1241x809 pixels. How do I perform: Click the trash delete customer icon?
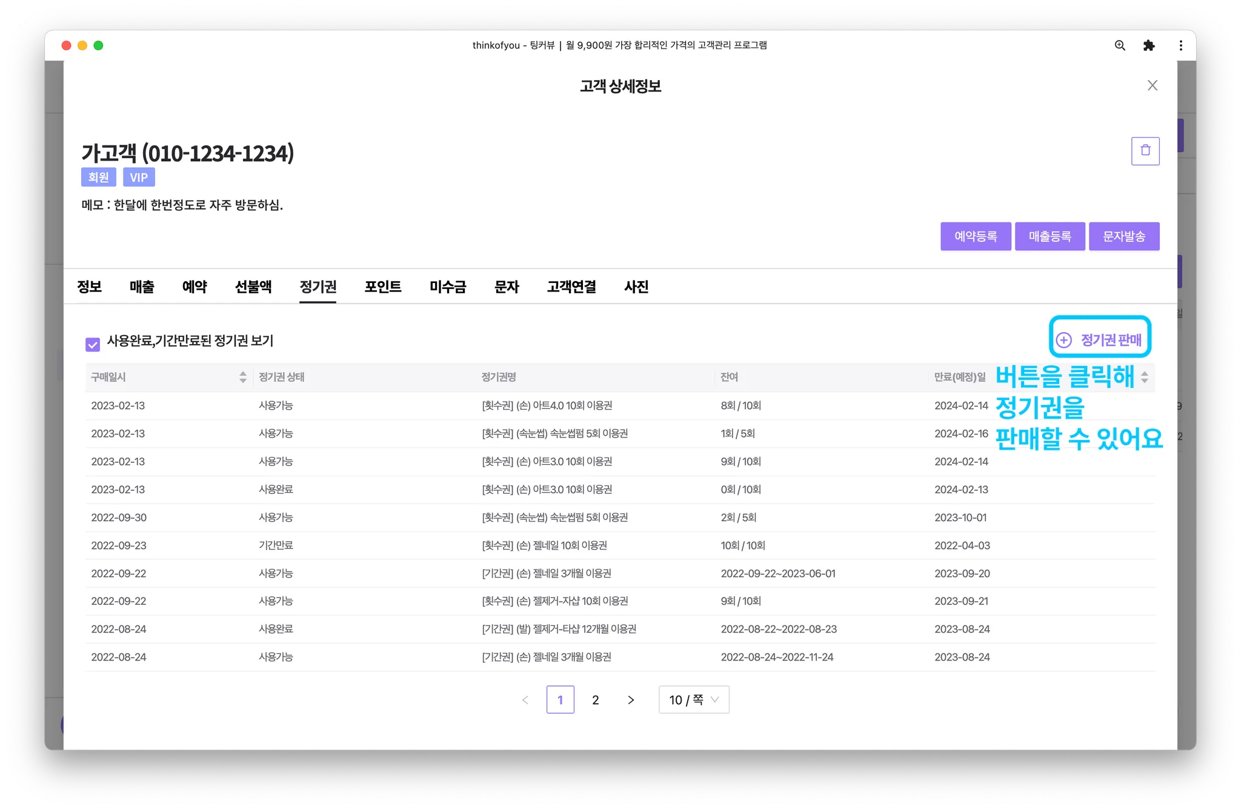pos(1145,151)
